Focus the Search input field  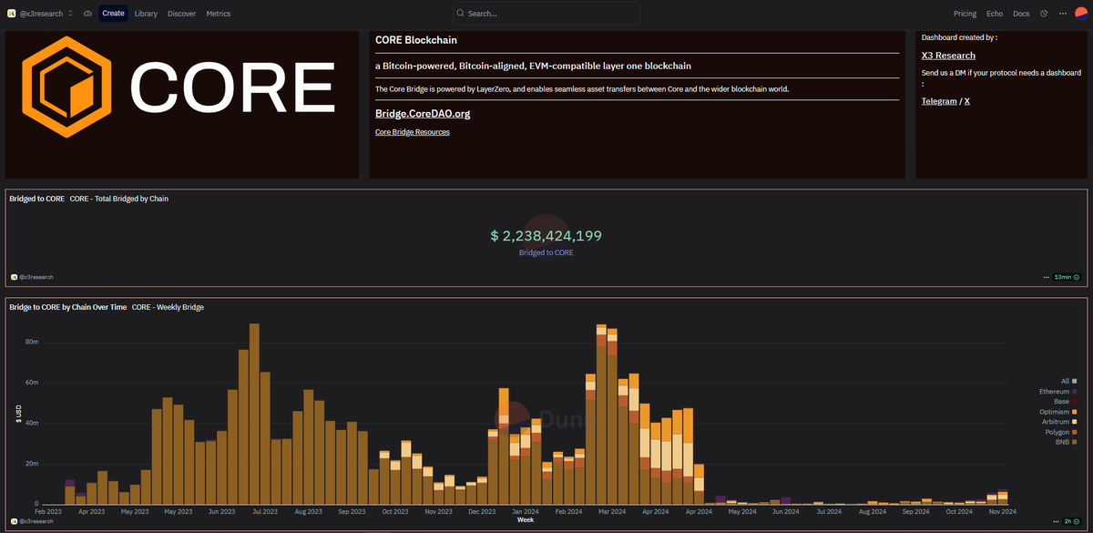tap(546, 14)
